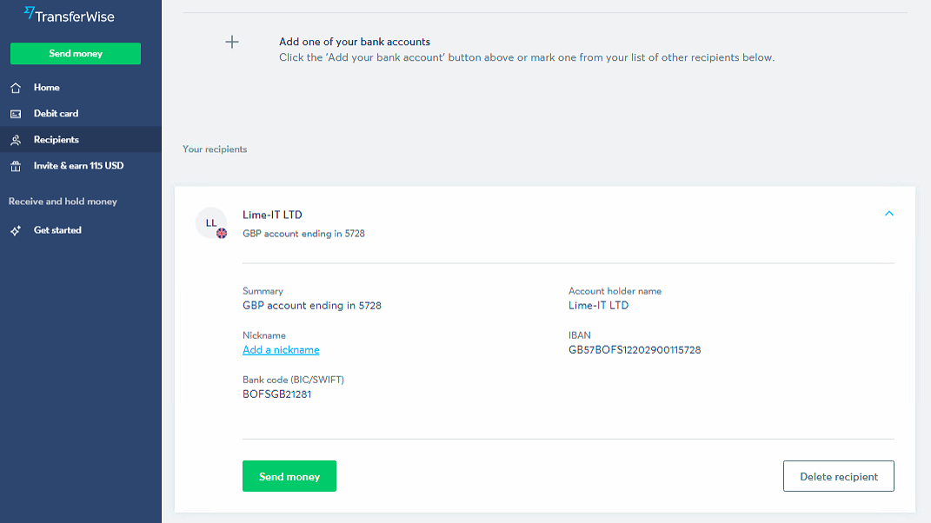Click the Account holder name value Lime-IT LTD
The image size is (931, 523).
click(598, 305)
